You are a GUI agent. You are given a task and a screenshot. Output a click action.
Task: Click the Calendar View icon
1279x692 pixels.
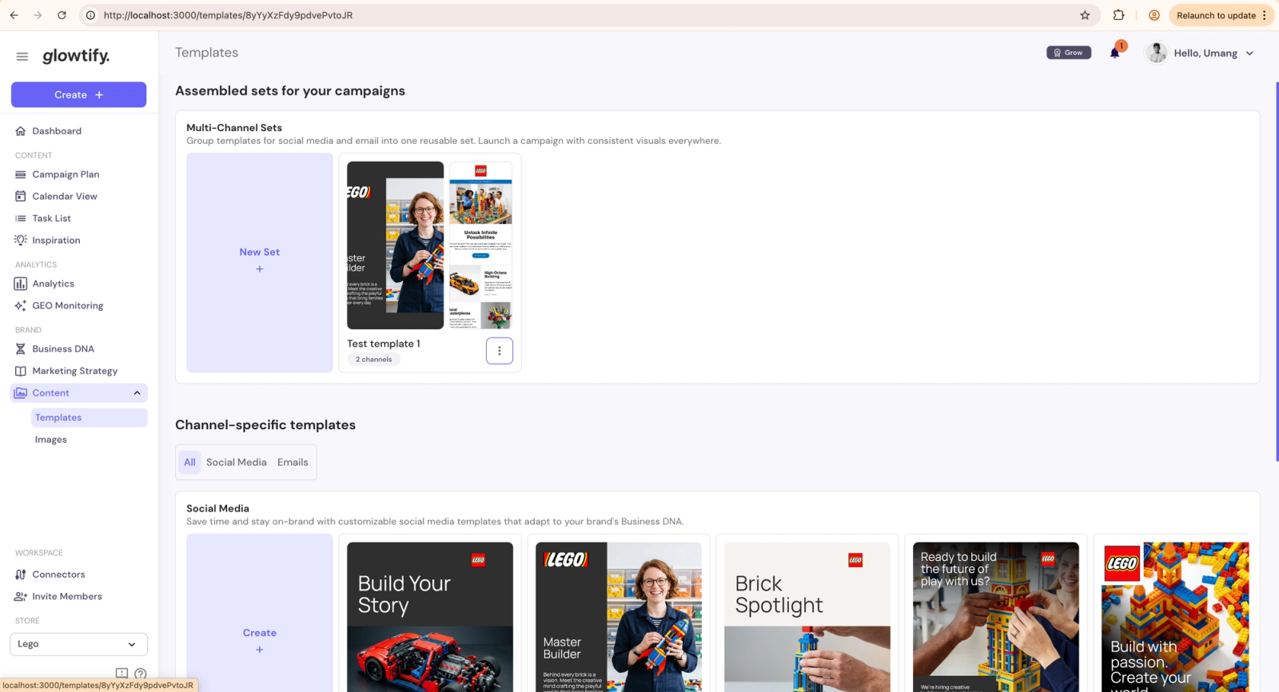21,197
